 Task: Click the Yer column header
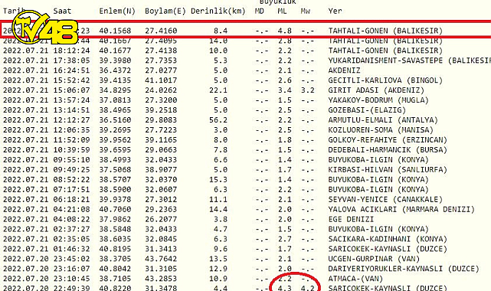coord(335,11)
